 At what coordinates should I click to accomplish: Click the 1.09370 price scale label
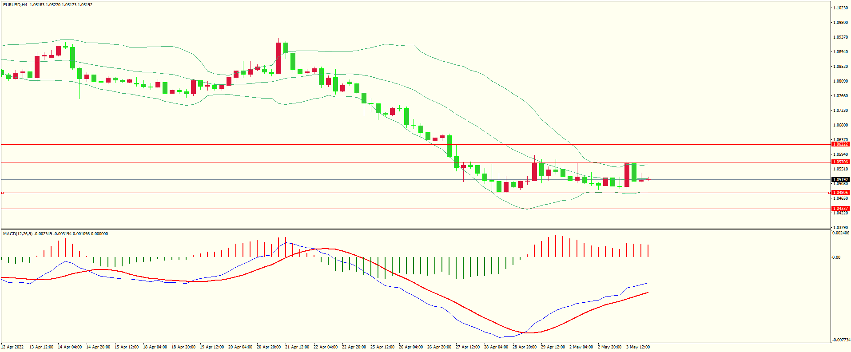(841, 37)
